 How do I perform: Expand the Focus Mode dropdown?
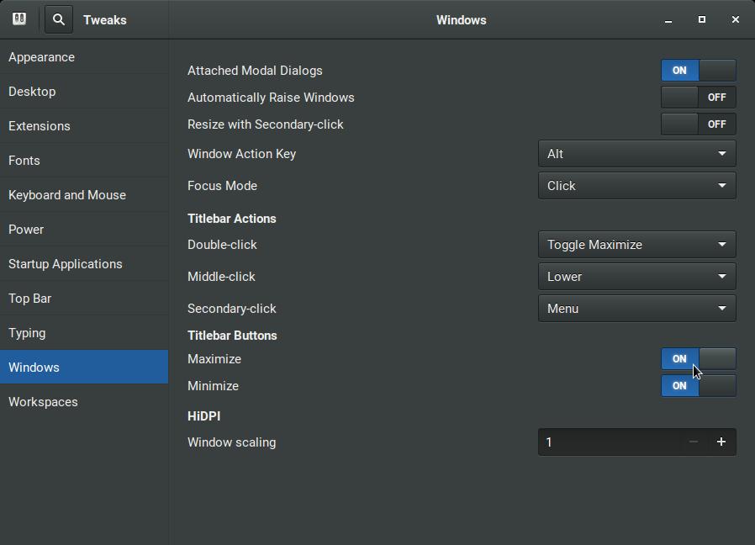[636, 186]
